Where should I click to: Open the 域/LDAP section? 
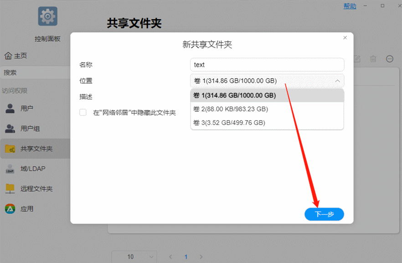point(35,169)
